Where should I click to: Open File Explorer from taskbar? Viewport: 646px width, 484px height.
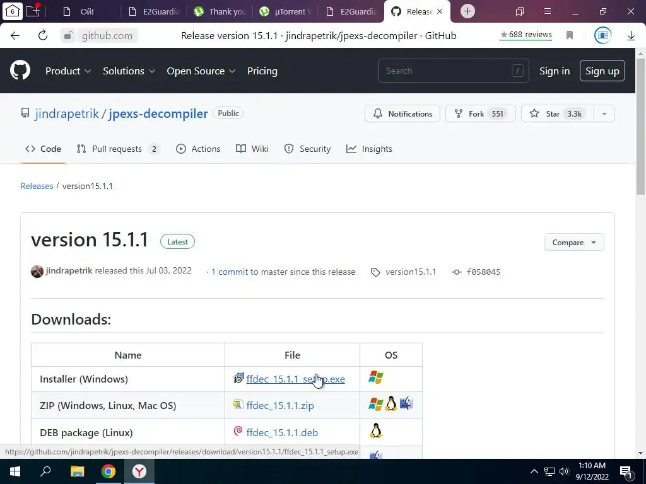(x=77, y=471)
